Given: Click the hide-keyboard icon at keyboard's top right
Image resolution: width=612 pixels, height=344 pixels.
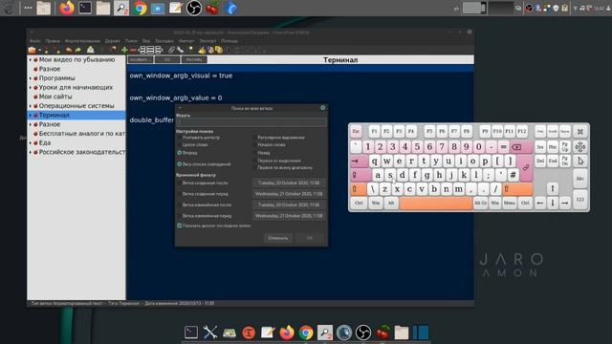Looking at the screenshot, I should click(x=580, y=132).
